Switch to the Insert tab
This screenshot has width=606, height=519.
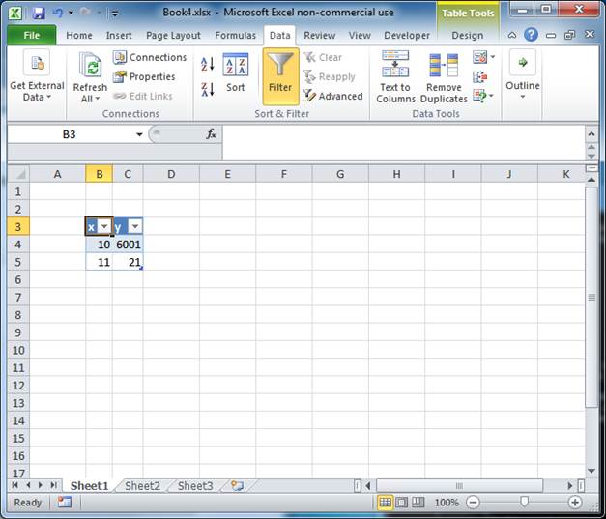(119, 35)
